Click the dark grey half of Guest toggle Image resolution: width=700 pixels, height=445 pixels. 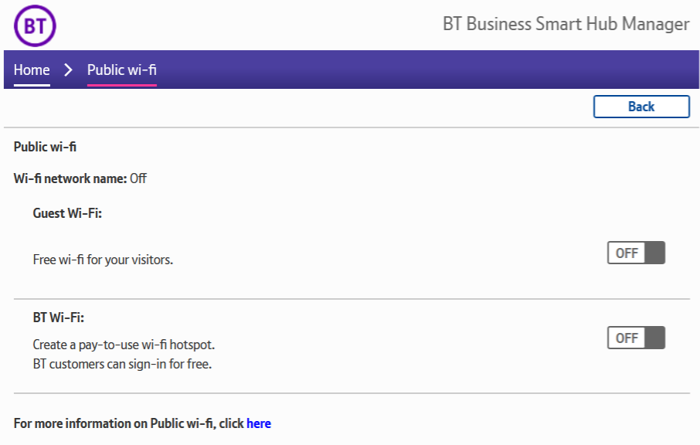tap(654, 253)
